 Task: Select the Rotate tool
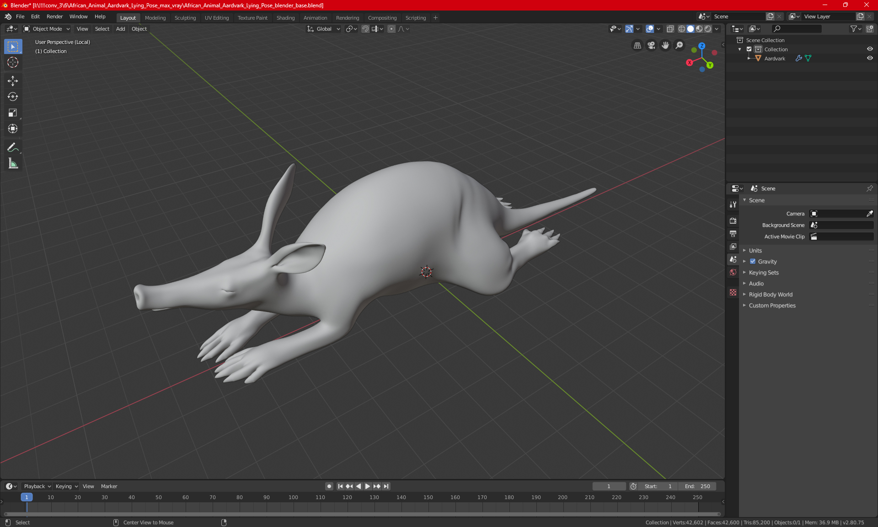click(12, 97)
